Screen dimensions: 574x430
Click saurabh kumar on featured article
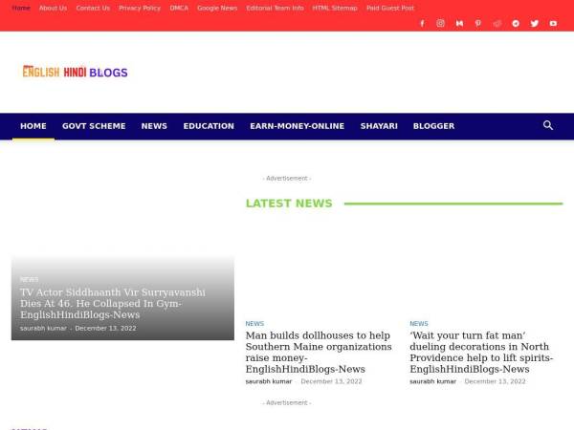click(43, 329)
